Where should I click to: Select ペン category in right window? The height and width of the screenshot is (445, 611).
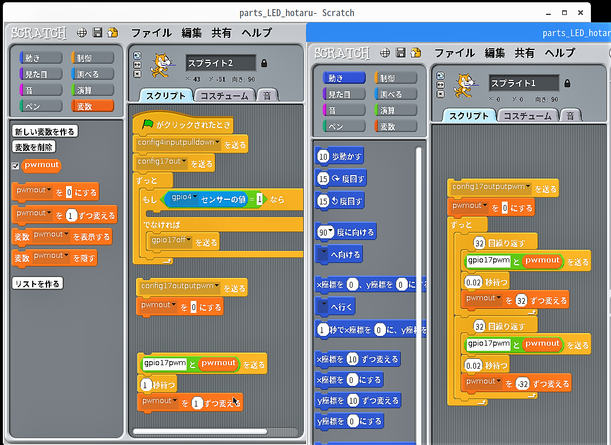(x=344, y=126)
